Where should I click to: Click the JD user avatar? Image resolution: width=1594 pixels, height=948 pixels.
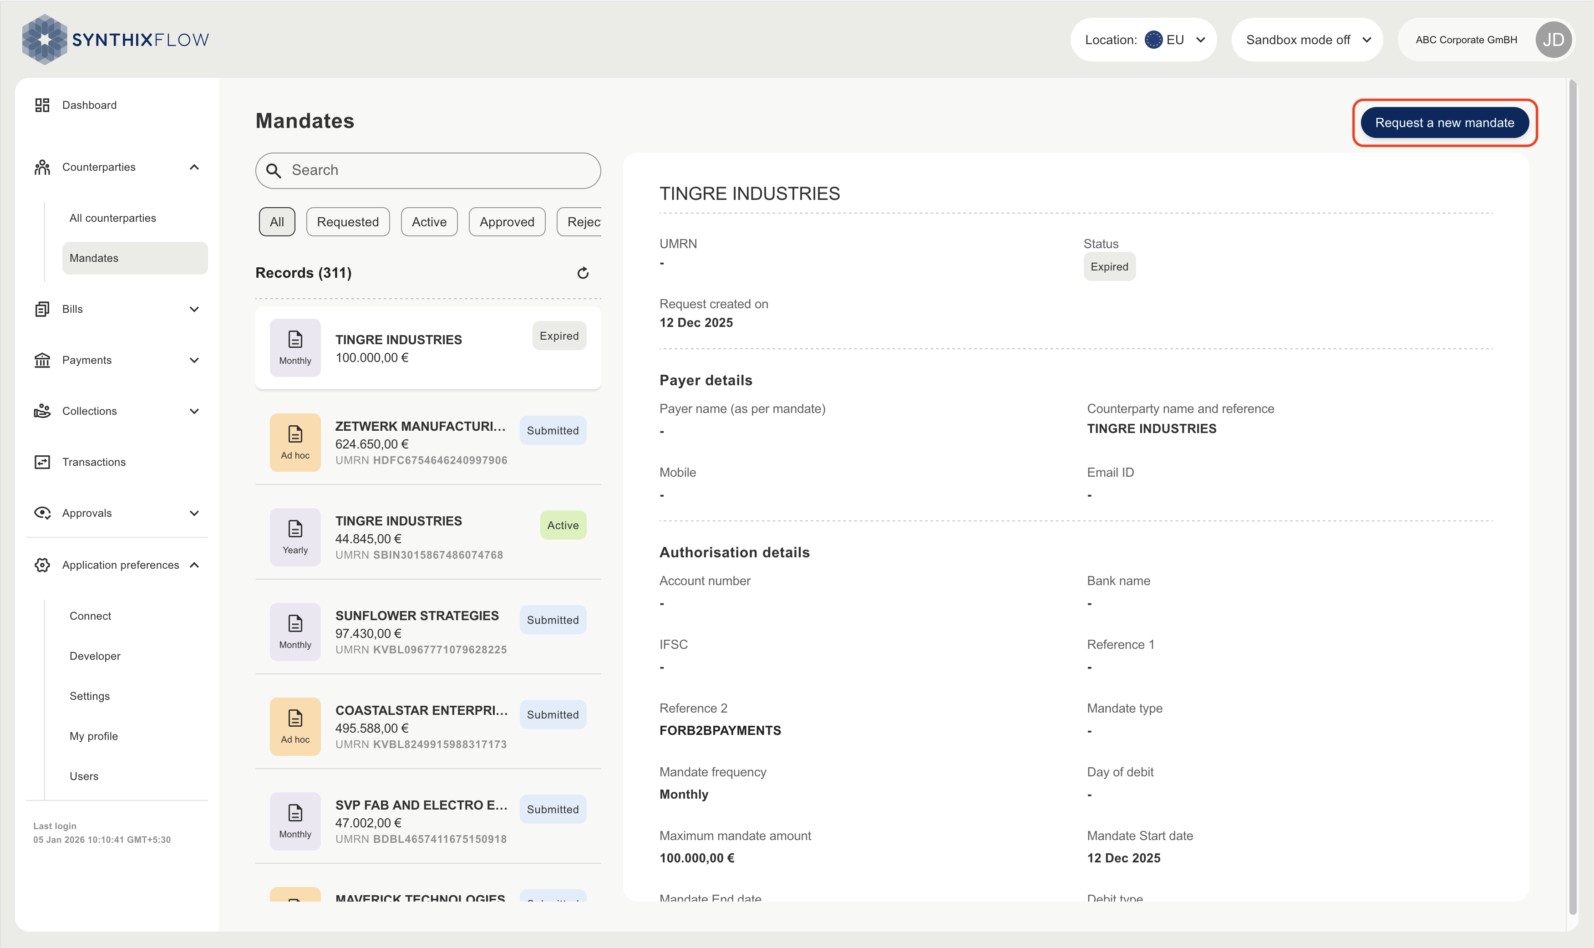[1553, 40]
